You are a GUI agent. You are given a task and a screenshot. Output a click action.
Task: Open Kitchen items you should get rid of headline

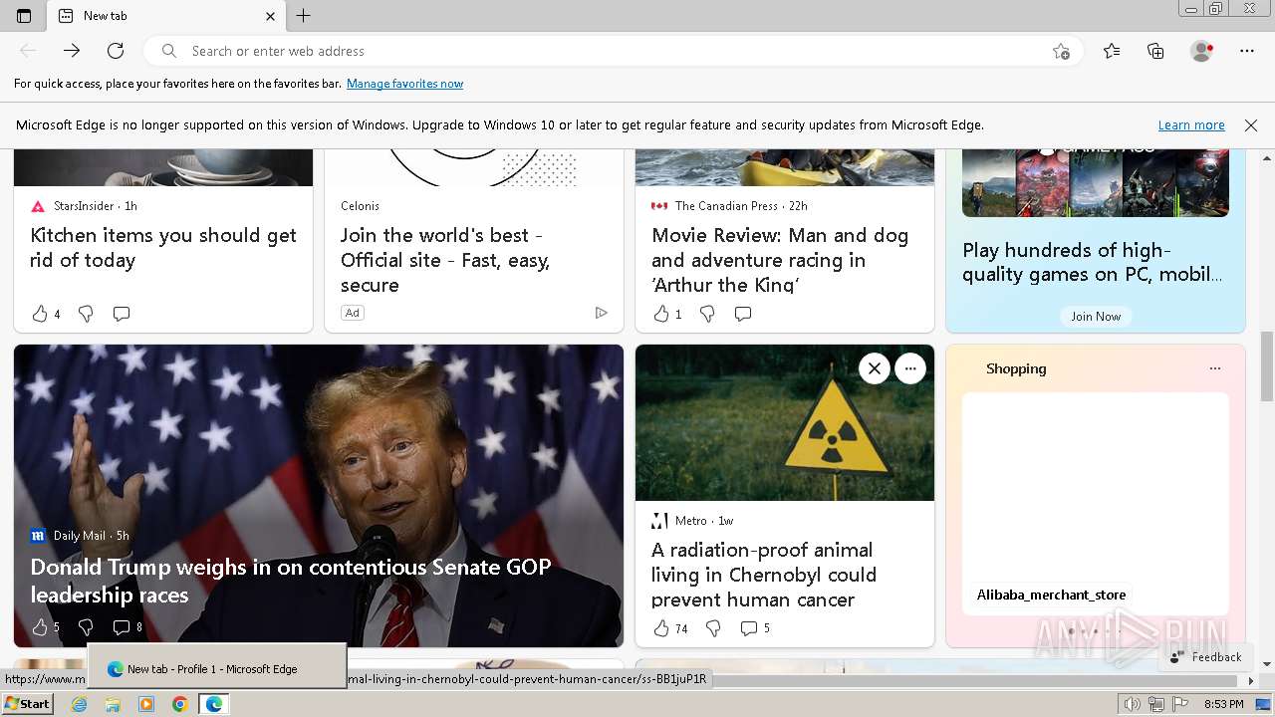(x=163, y=248)
